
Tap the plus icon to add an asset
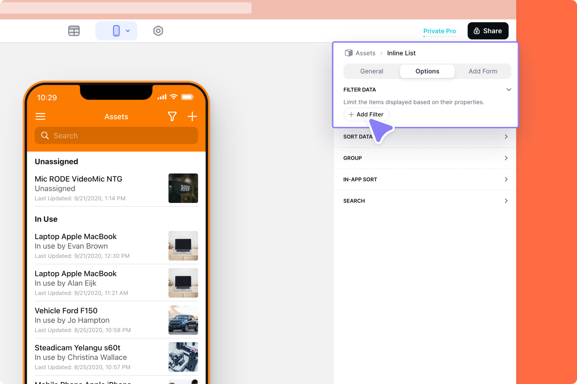[192, 117]
